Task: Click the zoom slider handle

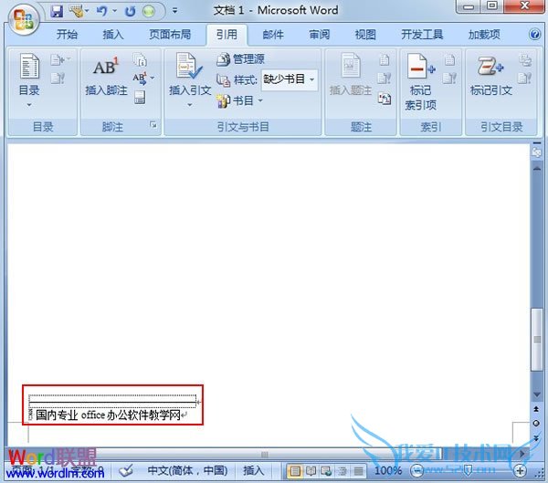Action: point(468,471)
